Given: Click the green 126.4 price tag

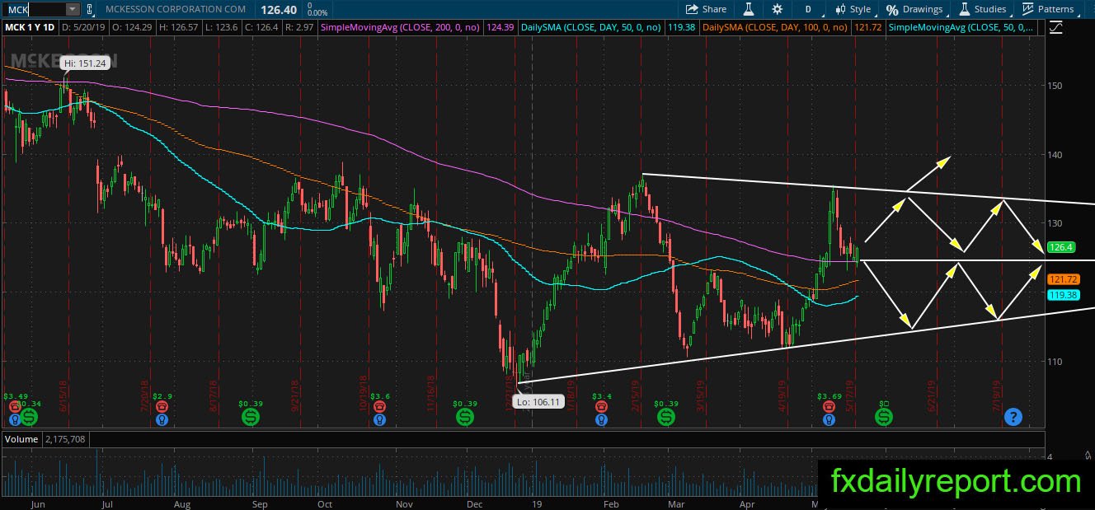Looking at the screenshot, I should point(1060,247).
